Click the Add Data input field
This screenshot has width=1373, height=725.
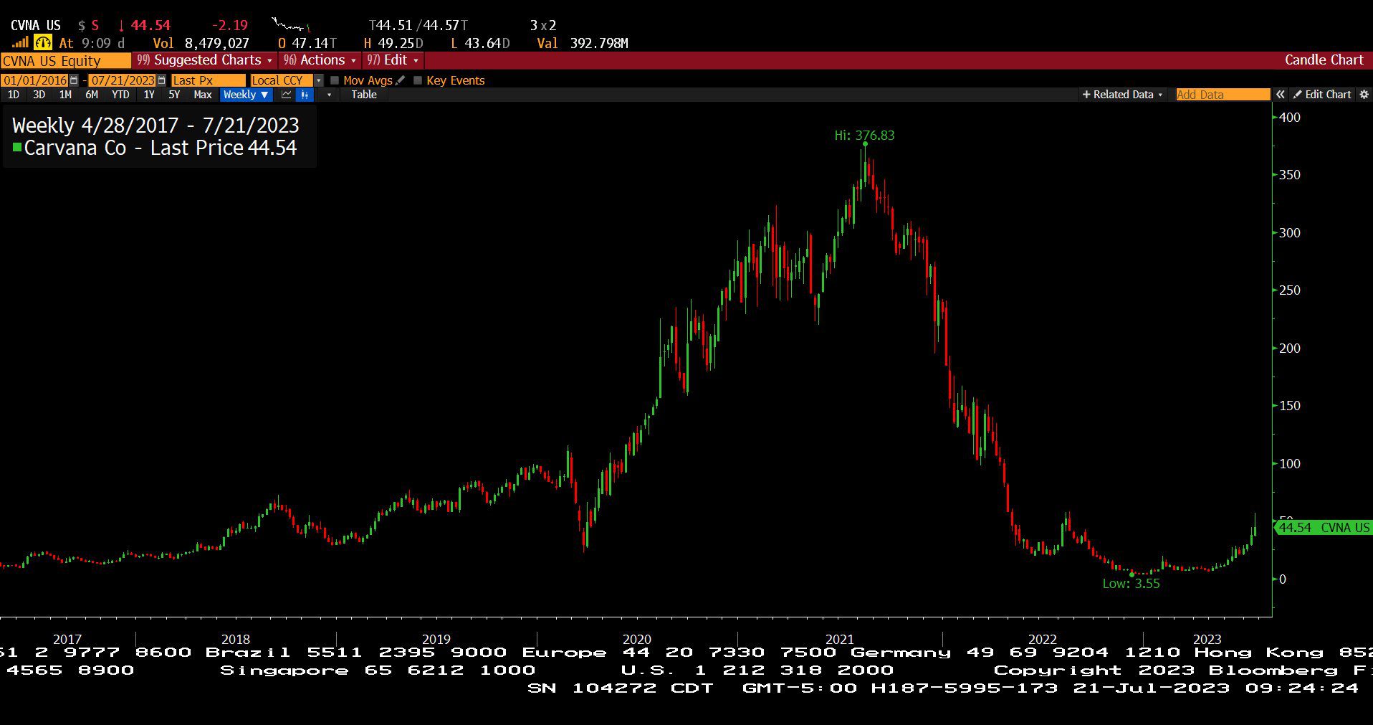click(x=1223, y=95)
